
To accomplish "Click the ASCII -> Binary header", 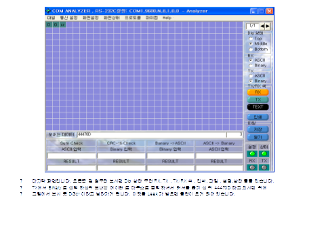I will [x=219, y=143].
